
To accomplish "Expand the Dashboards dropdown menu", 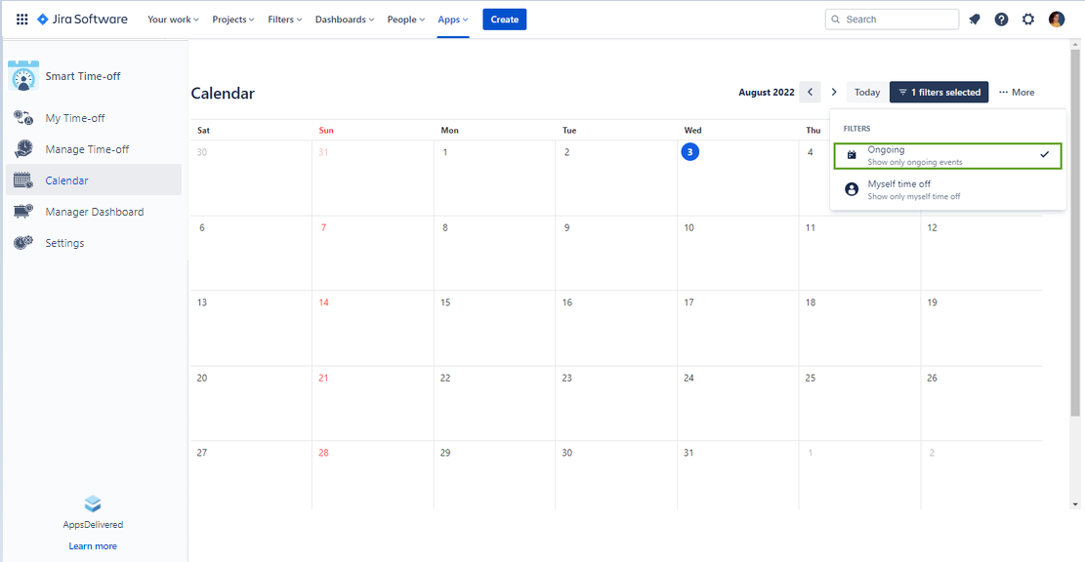I will tap(345, 20).
